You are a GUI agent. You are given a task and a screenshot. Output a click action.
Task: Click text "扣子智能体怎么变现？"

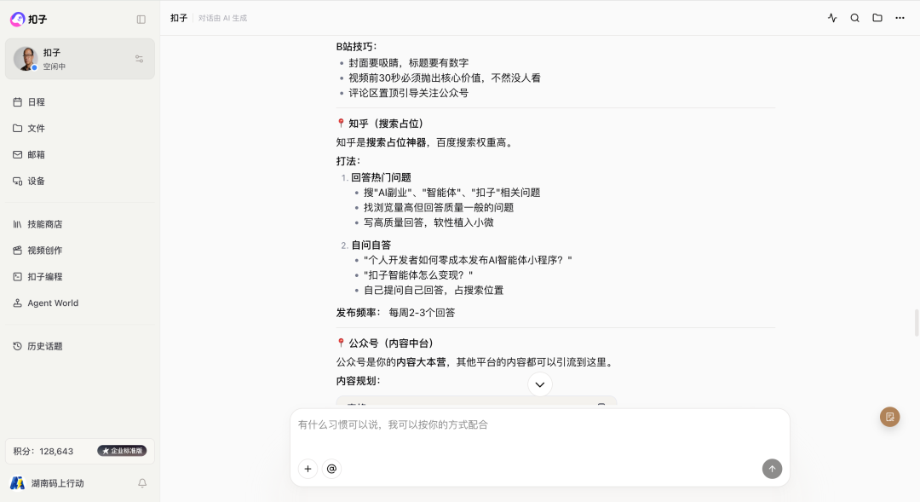click(x=418, y=274)
